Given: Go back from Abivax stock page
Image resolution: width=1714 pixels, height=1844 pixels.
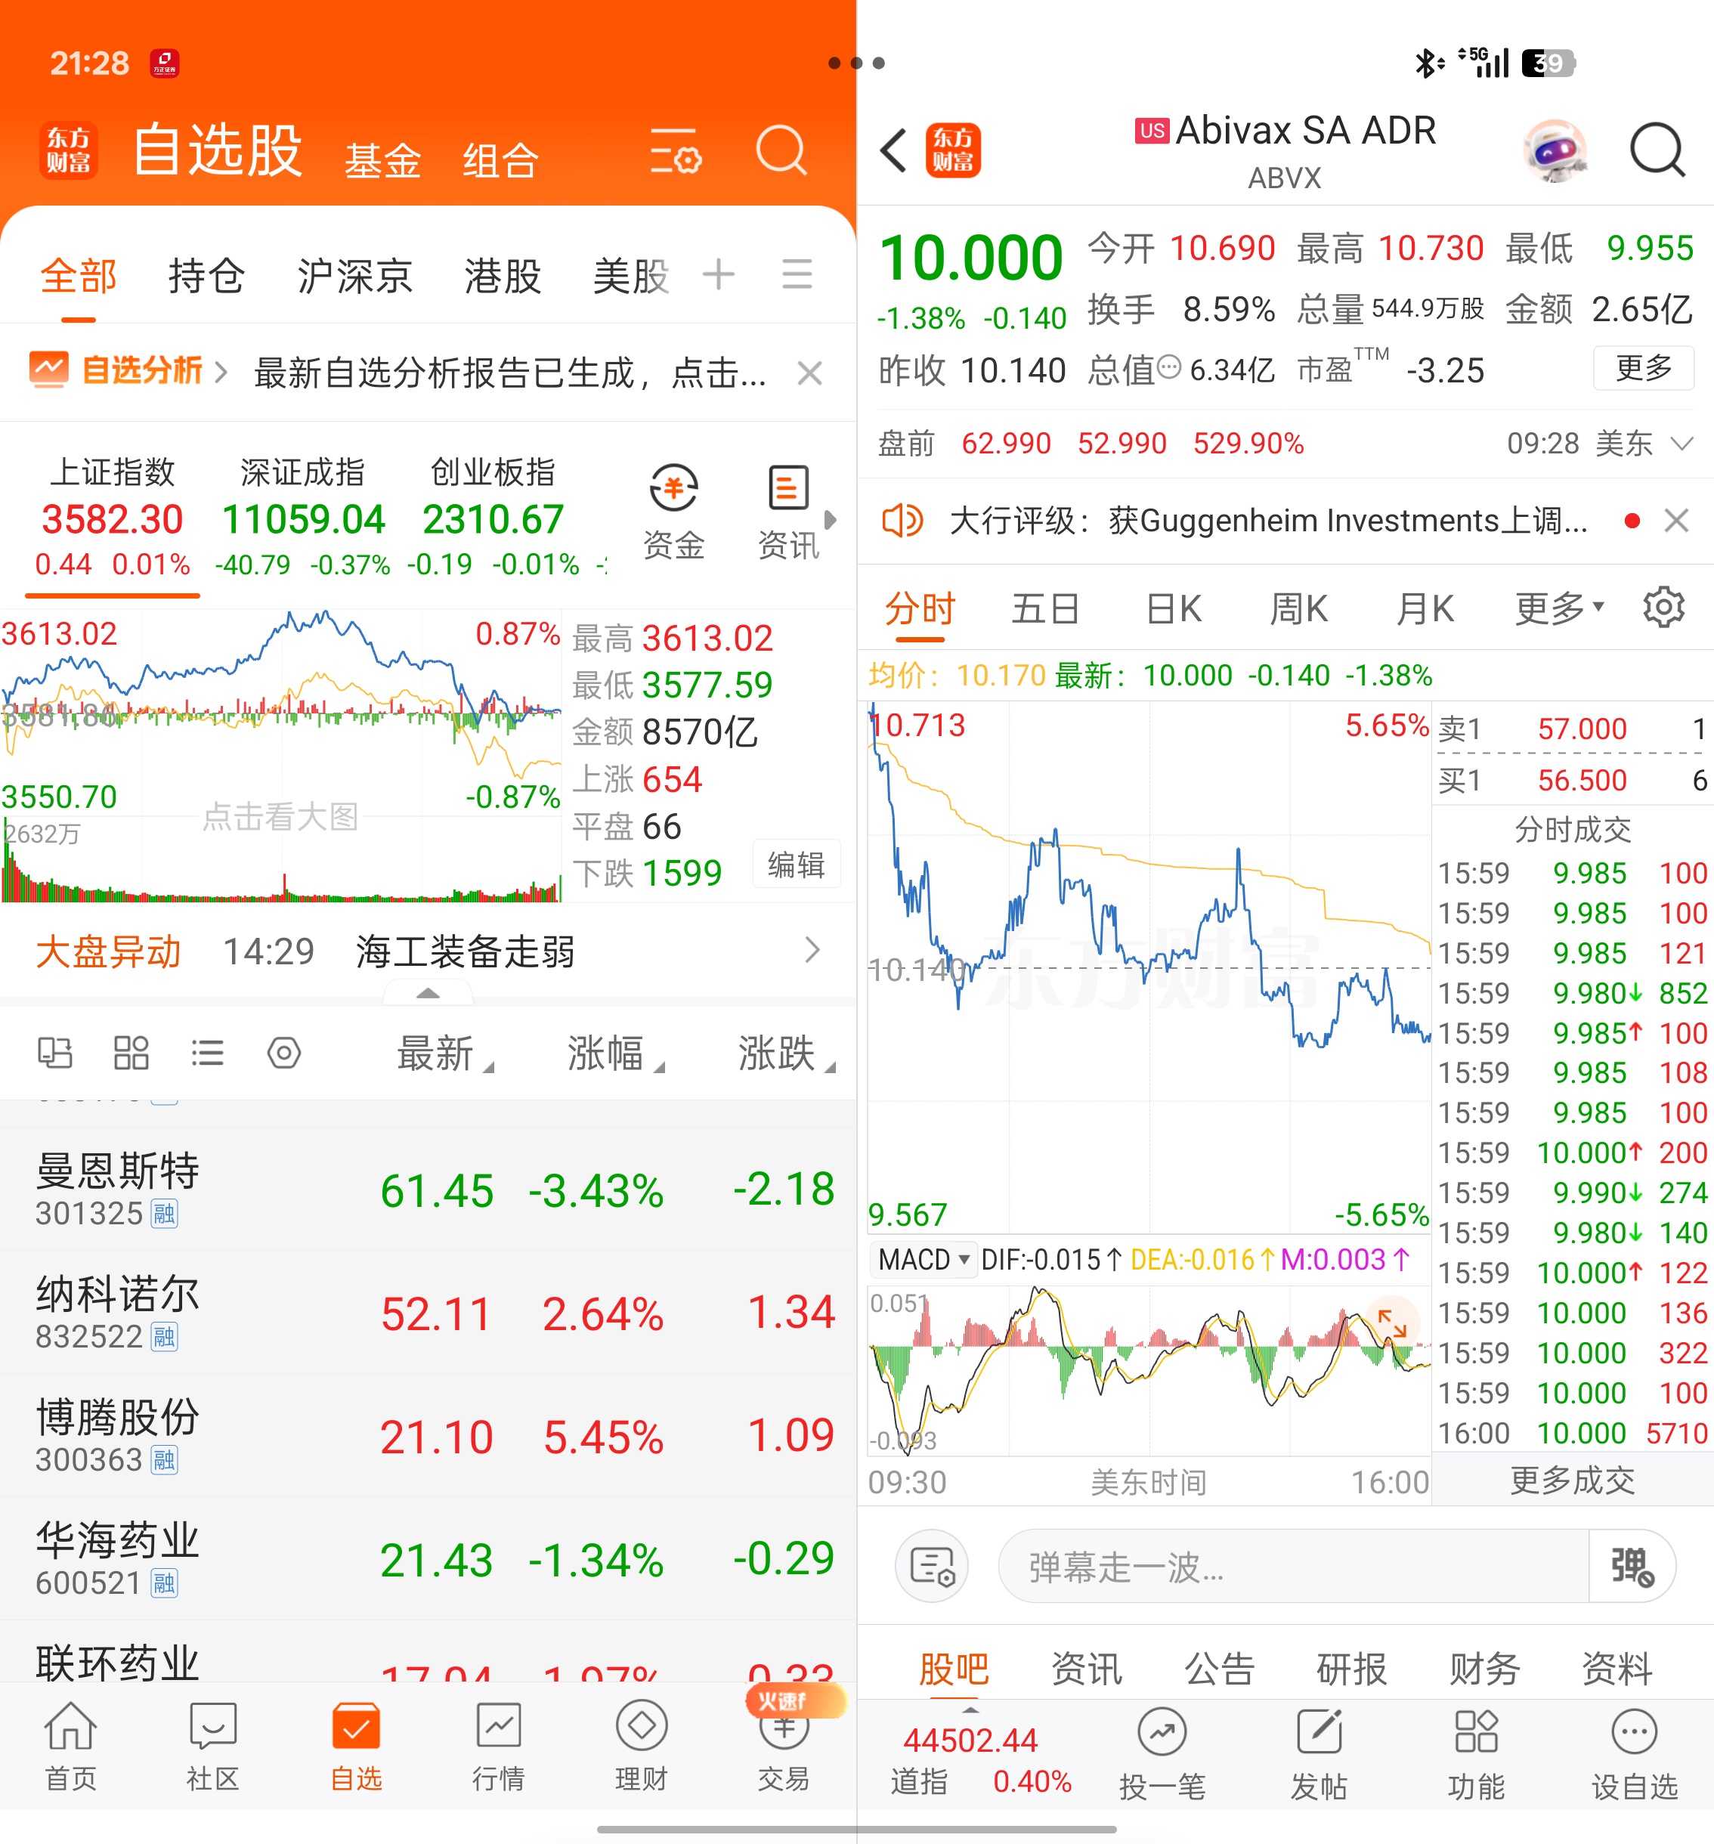Looking at the screenshot, I should click(894, 150).
